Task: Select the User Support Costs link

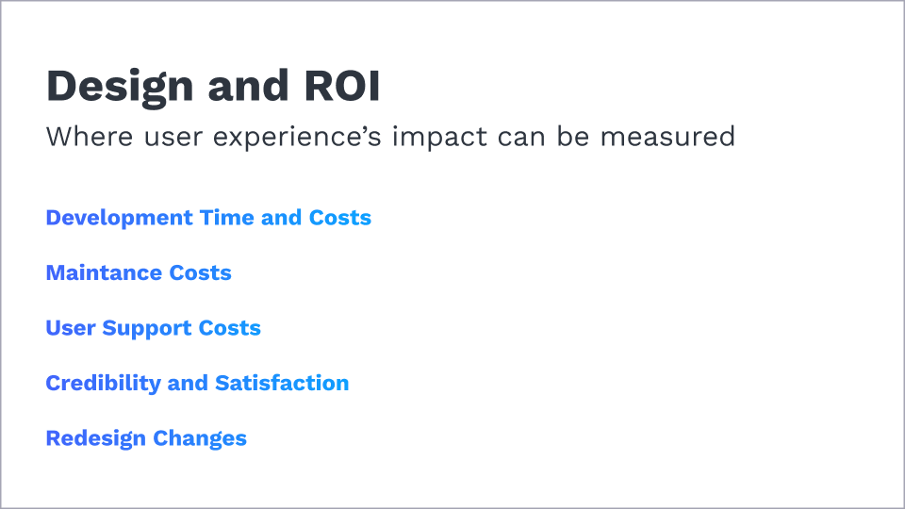Action: 153,328
